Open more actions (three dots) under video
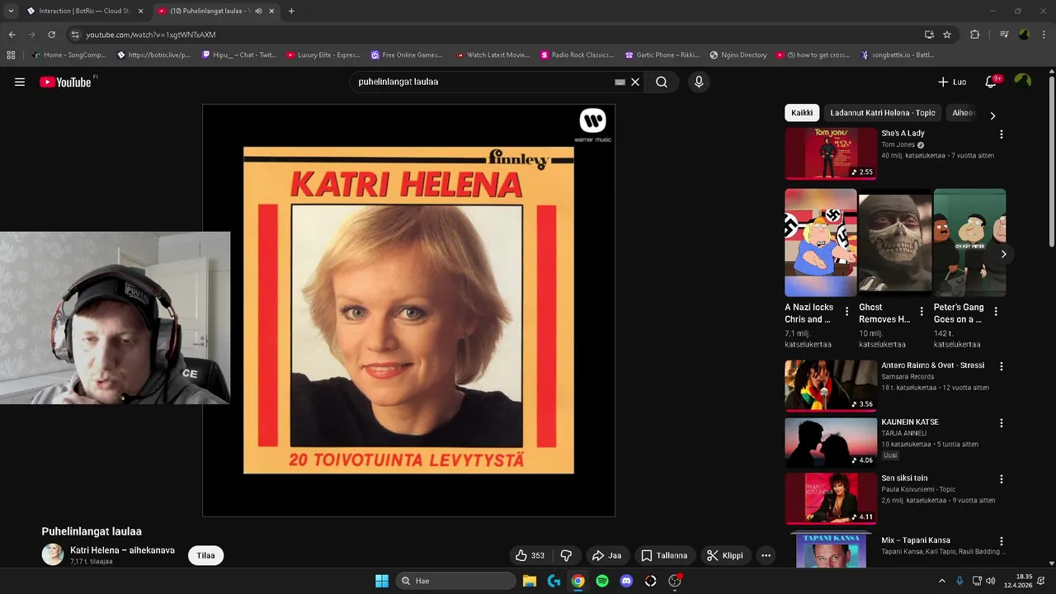 coord(766,555)
